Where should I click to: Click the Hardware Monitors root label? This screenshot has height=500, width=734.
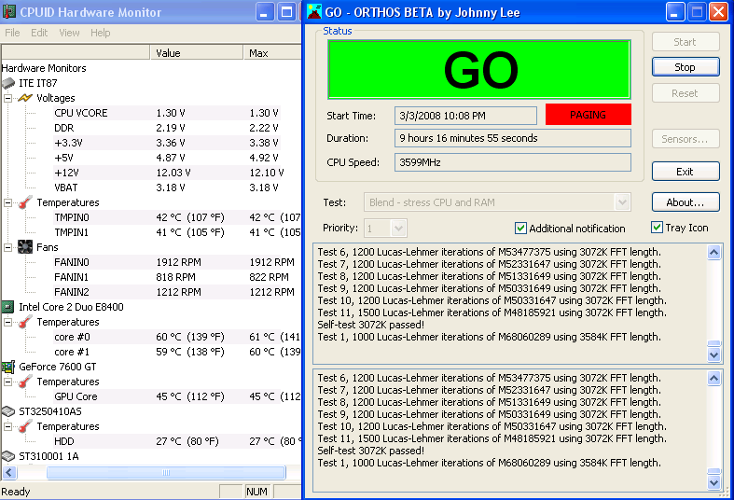[44, 68]
